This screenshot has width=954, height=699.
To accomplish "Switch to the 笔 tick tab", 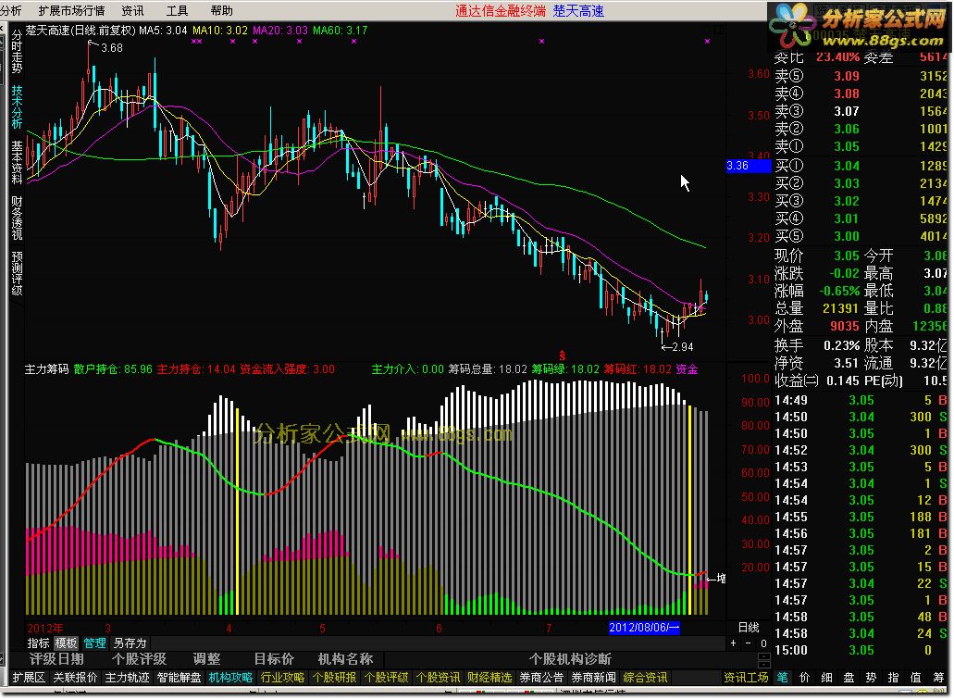I will [x=783, y=677].
